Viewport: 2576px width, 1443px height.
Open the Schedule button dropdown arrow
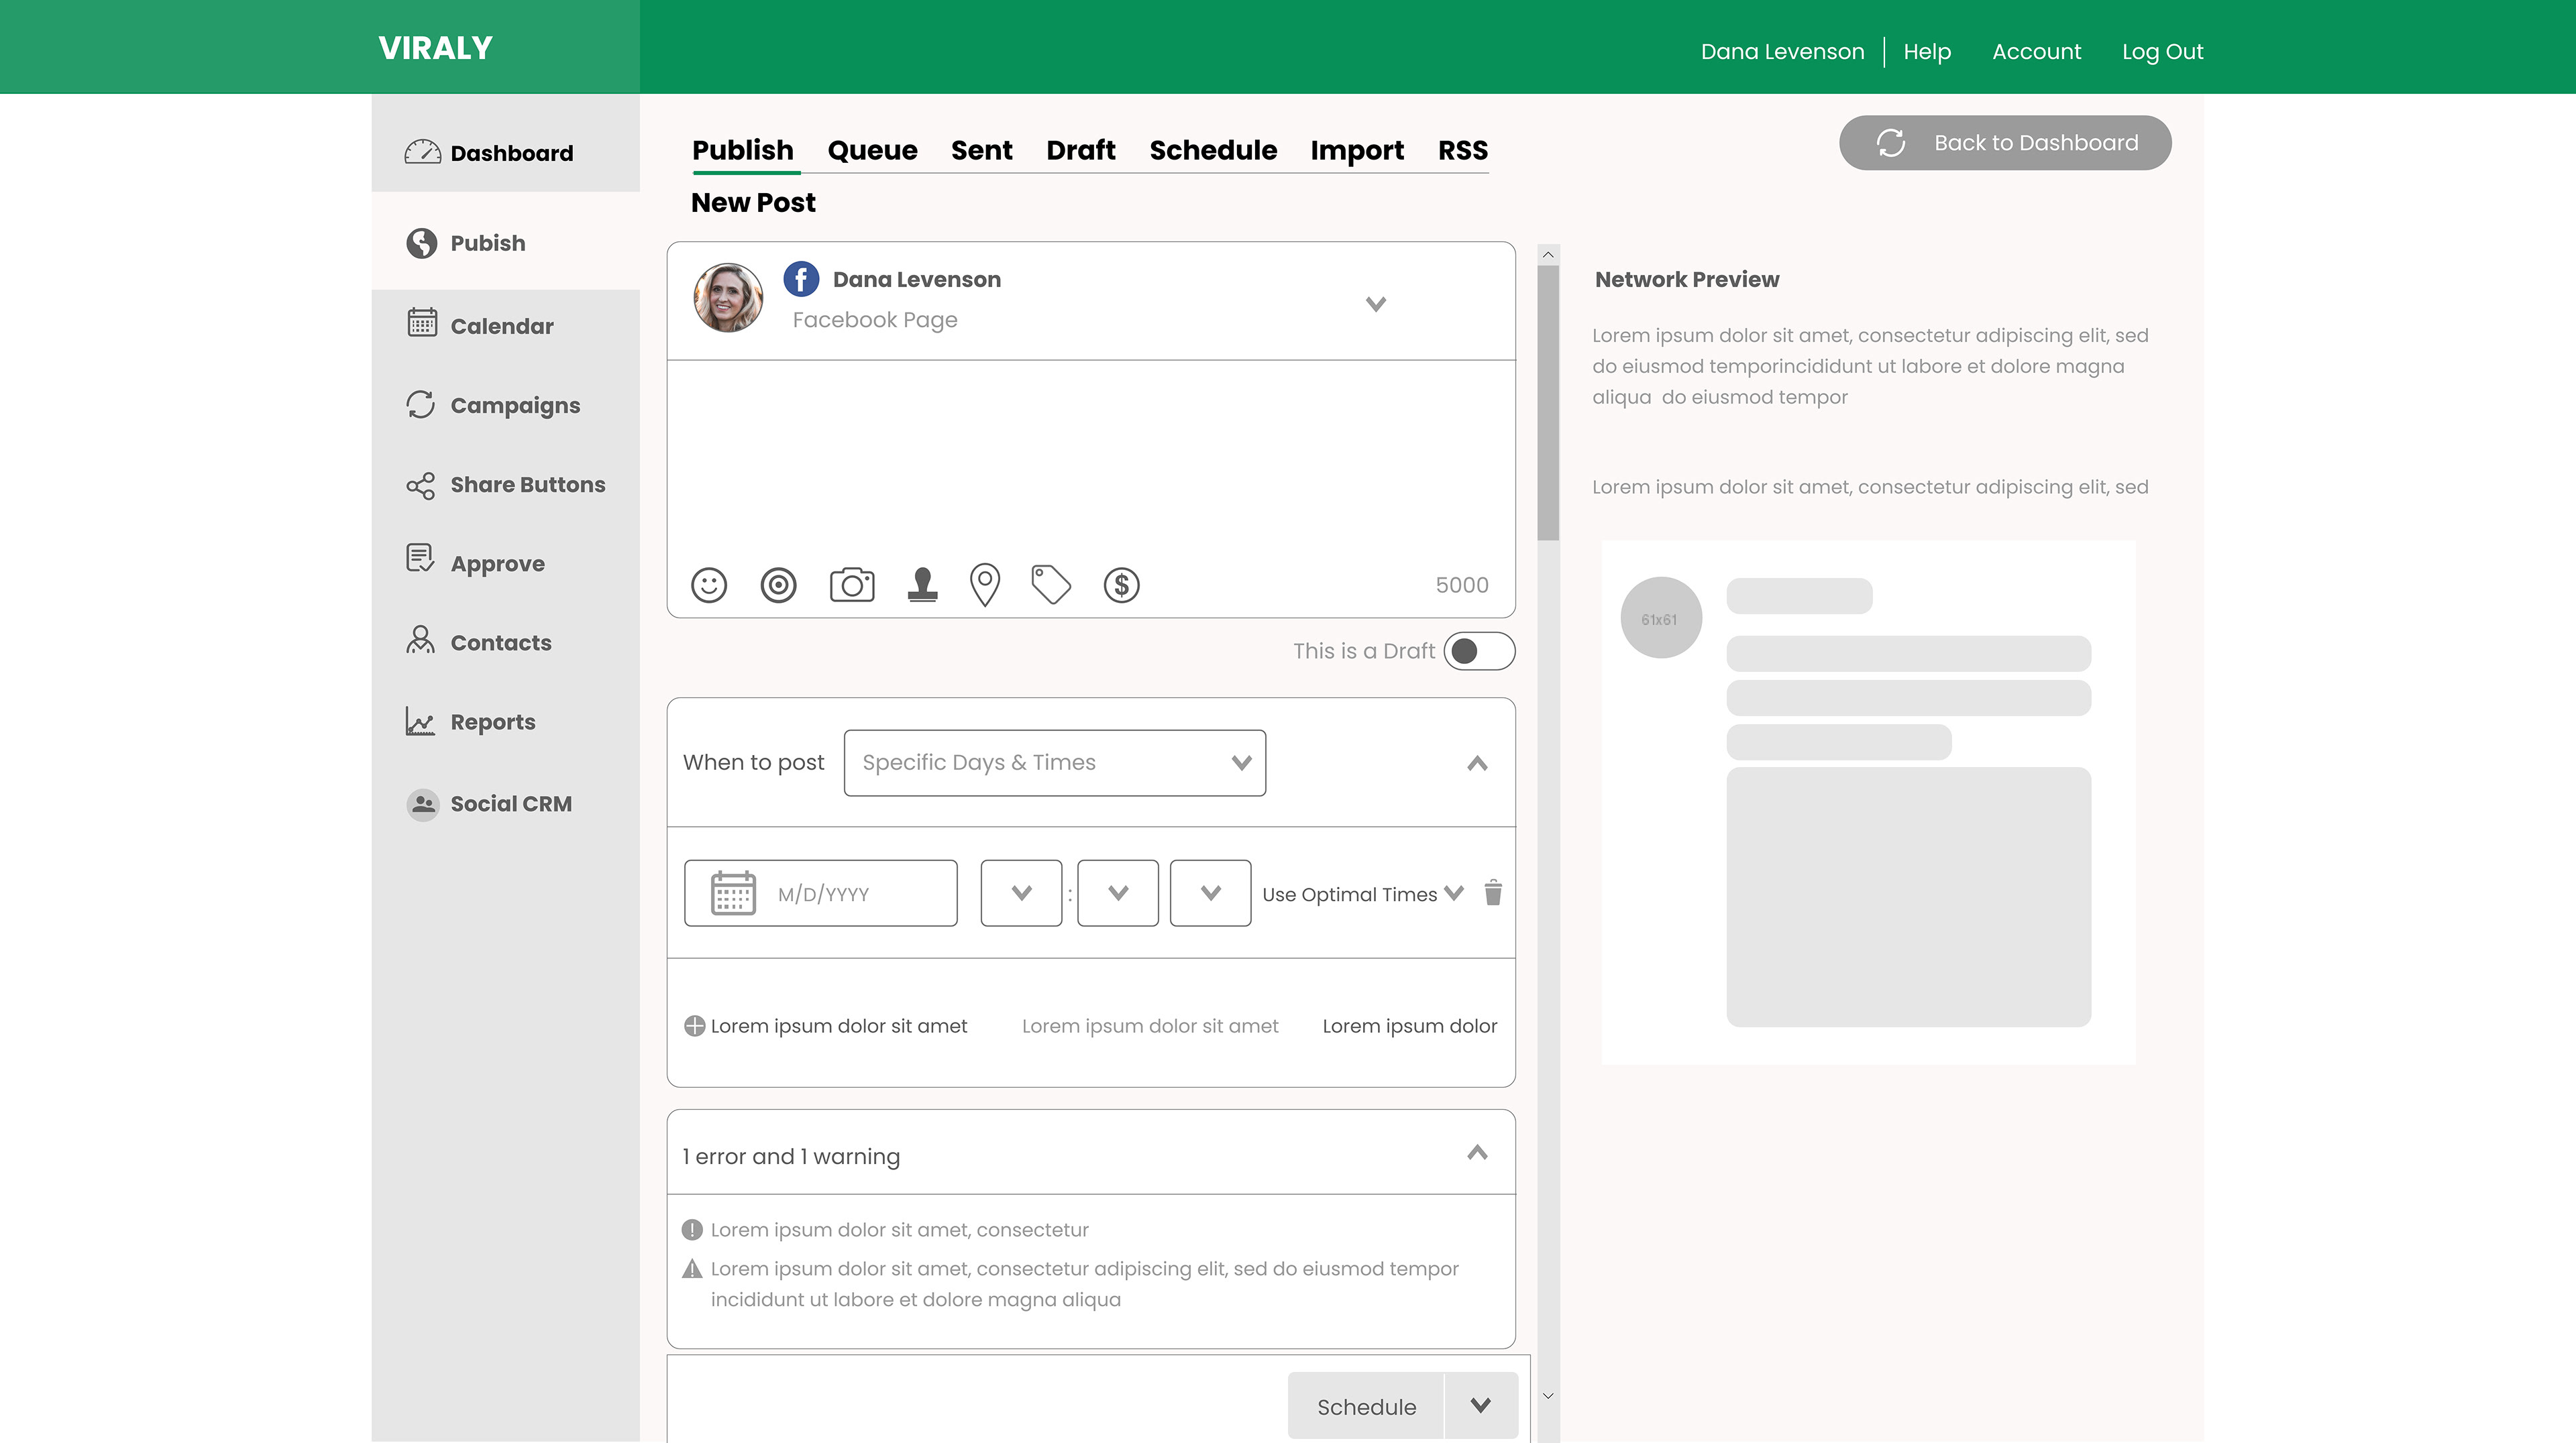pos(1481,1406)
